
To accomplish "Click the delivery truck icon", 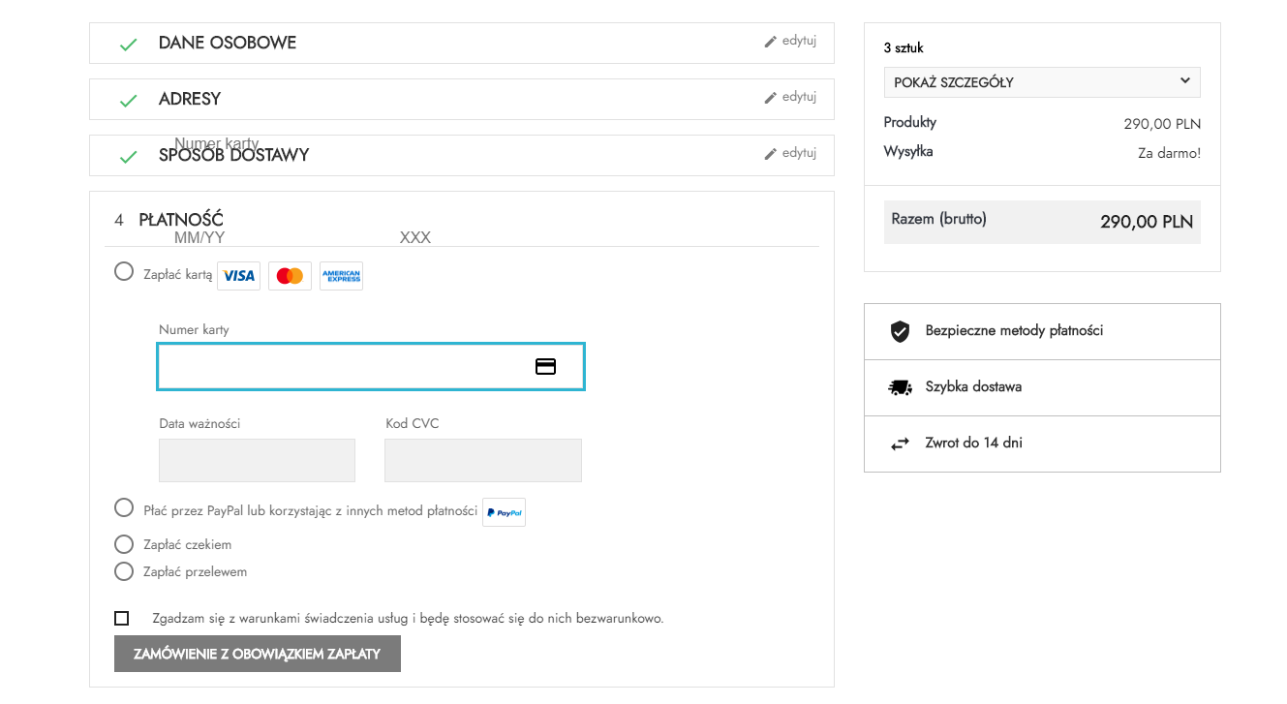I will point(900,387).
